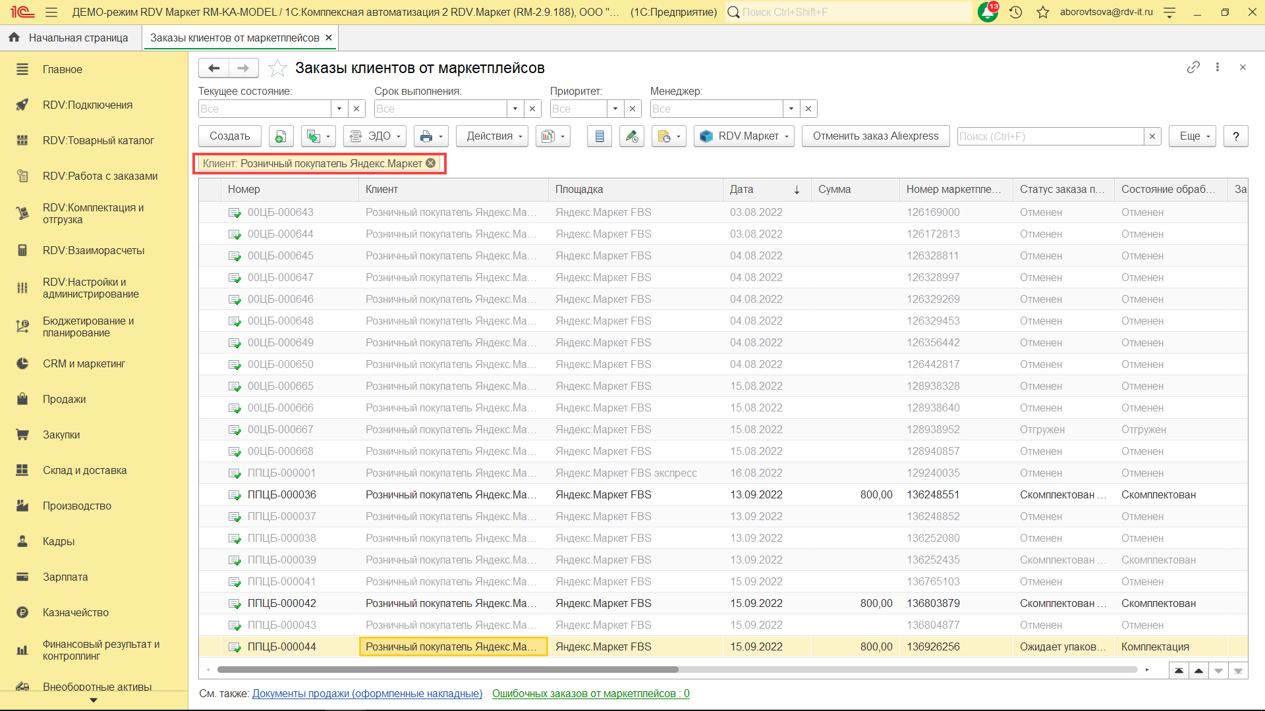Click the notifications bell icon

[x=987, y=12]
